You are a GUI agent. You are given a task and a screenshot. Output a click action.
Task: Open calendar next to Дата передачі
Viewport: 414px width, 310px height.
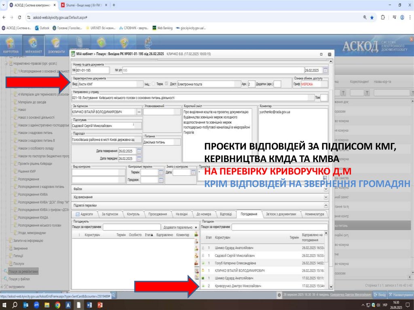[x=139, y=158]
